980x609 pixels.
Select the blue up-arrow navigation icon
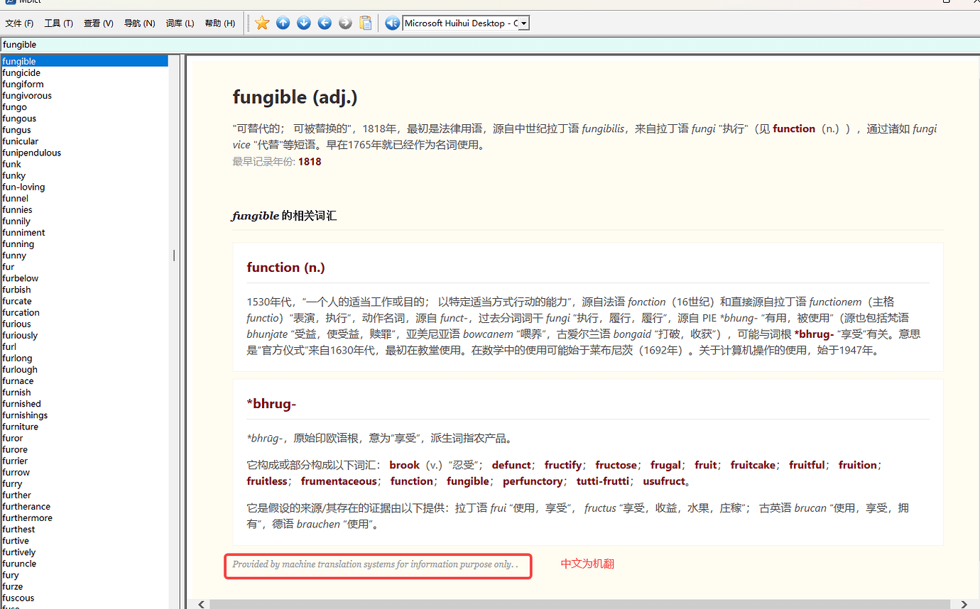click(x=283, y=23)
